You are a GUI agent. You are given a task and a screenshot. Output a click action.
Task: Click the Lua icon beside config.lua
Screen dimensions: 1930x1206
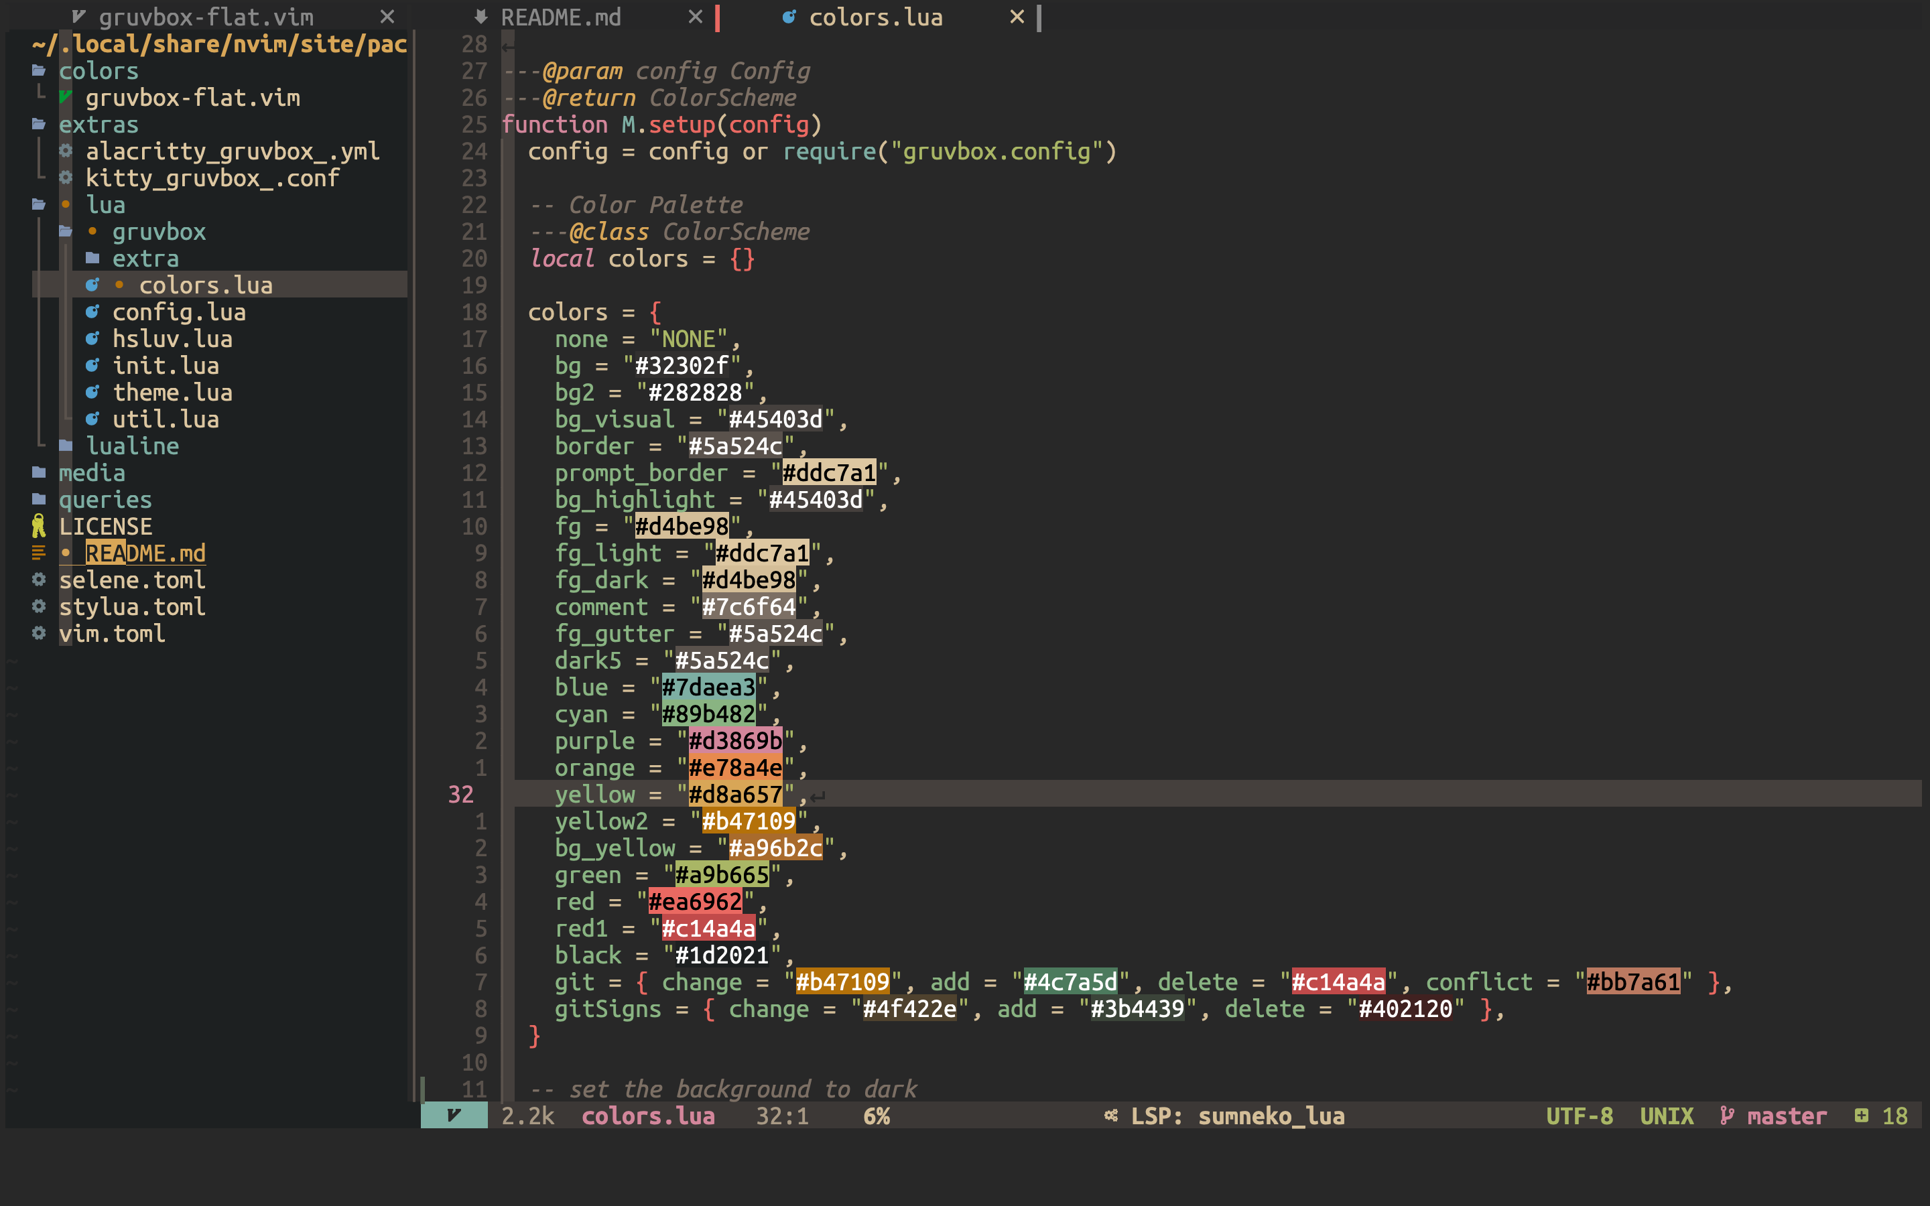[92, 312]
